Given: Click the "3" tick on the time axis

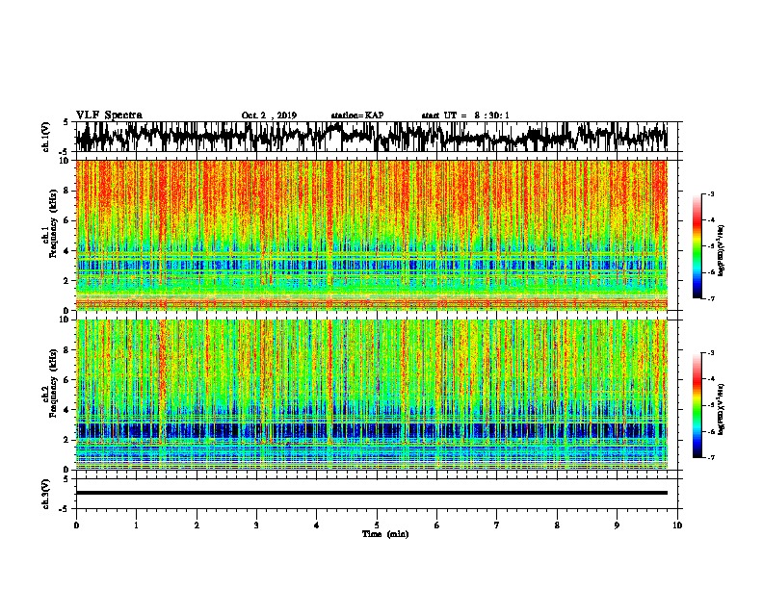Looking at the screenshot, I should tap(256, 525).
